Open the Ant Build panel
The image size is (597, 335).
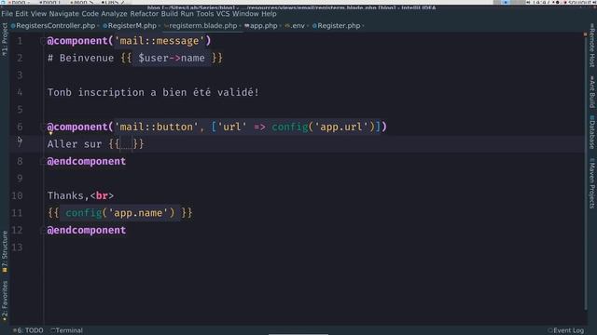coord(592,92)
